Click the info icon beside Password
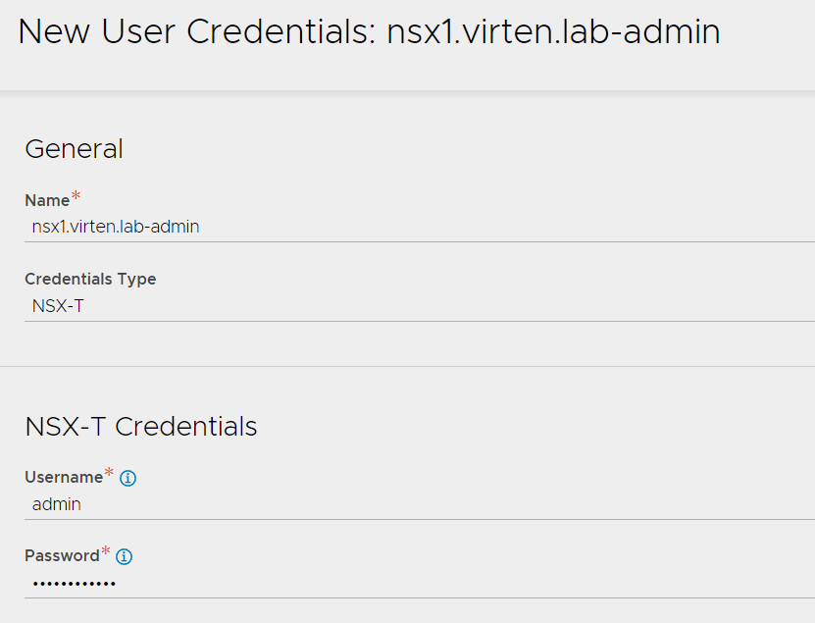The width and height of the screenshot is (815, 623). [124, 556]
